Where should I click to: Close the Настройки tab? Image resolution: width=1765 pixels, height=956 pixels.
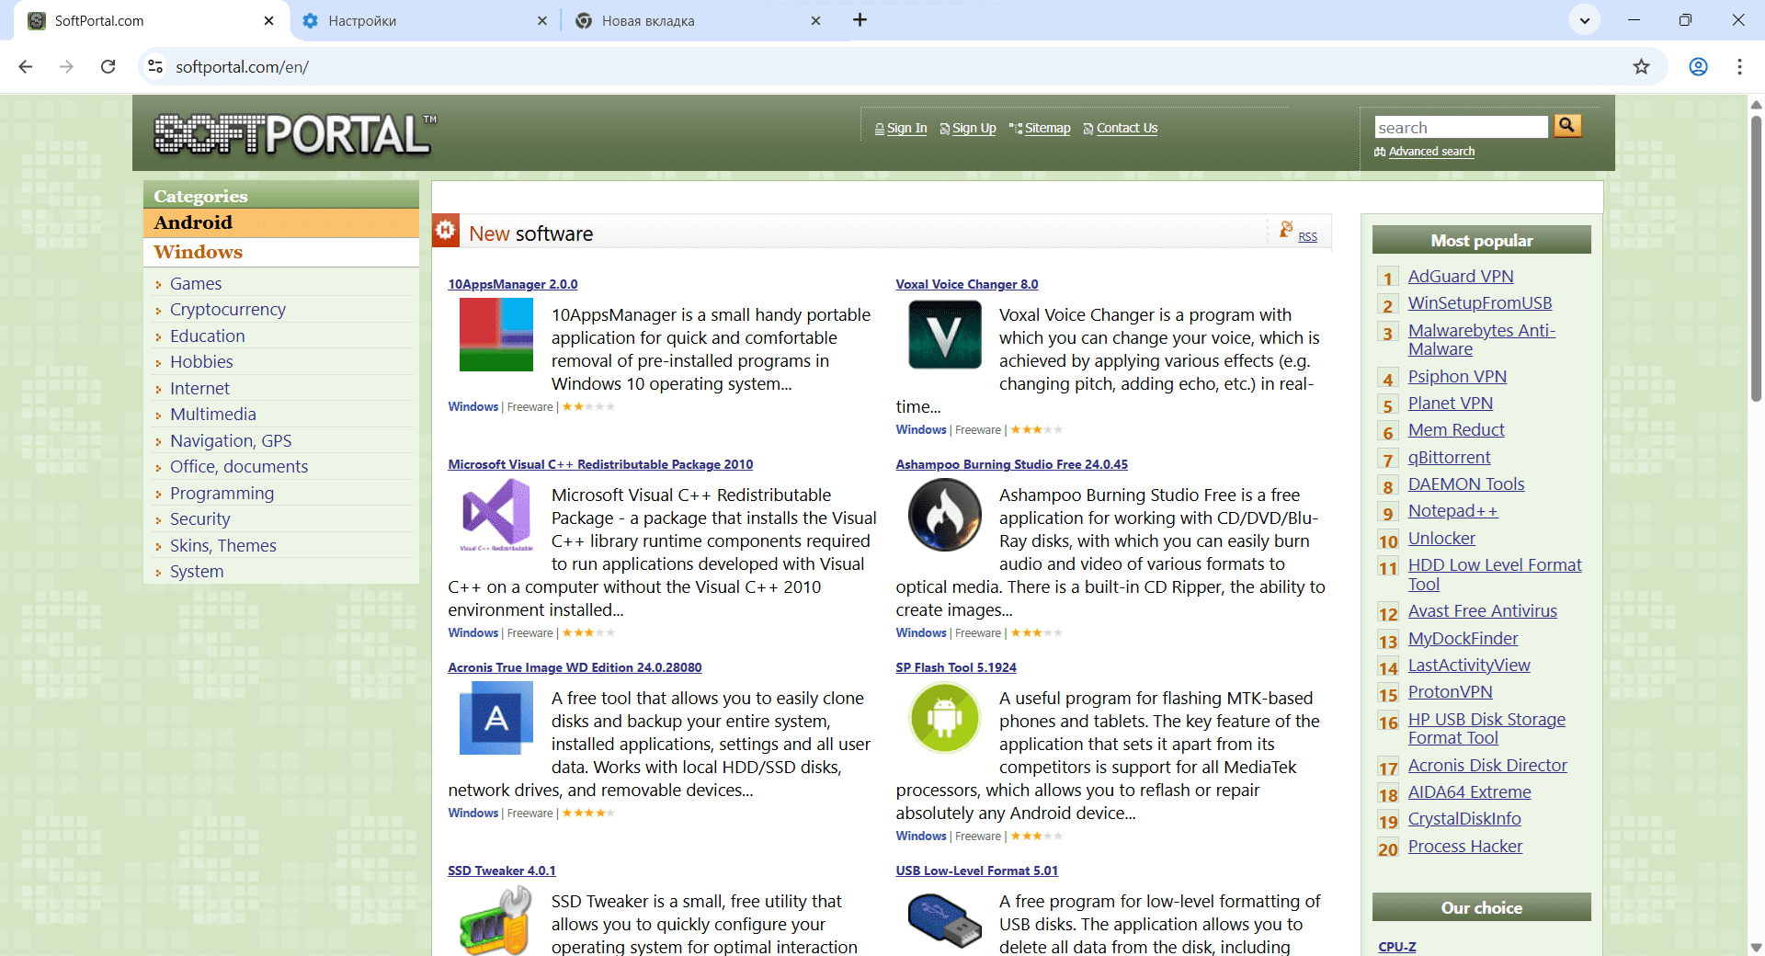point(542,20)
